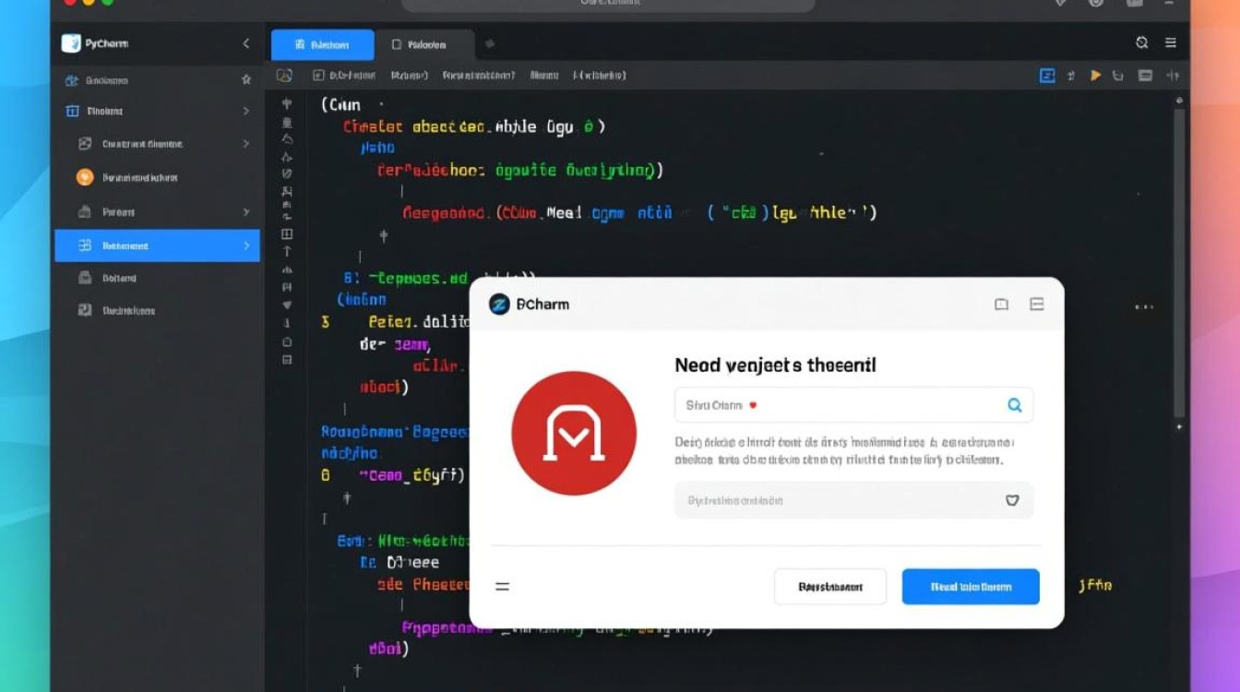Image resolution: width=1240 pixels, height=692 pixels.
Task: Click the large red circular logo in dialog
Action: click(574, 434)
